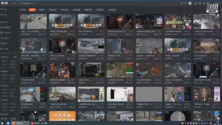Open watch history via the top-right clock icon
222x125 pixels.
[182, 3]
